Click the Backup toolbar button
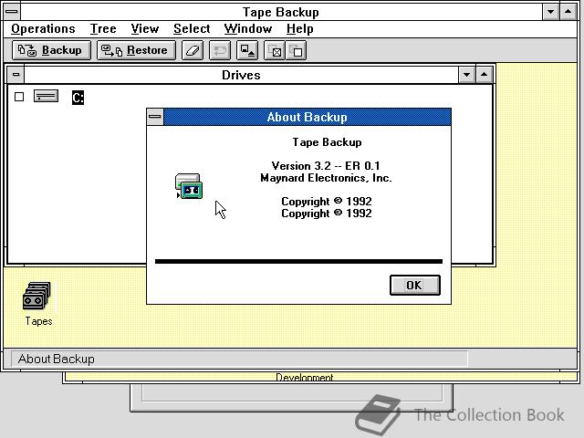The image size is (584, 438). pyautogui.click(x=51, y=50)
